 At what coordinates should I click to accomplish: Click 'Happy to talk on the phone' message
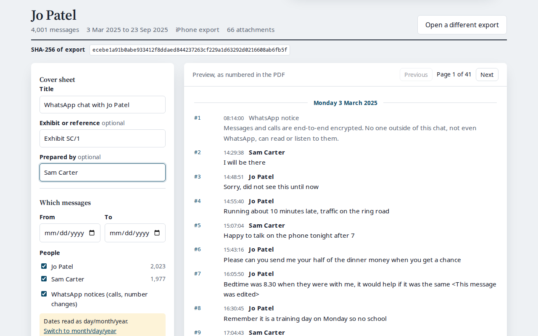pos(289,236)
